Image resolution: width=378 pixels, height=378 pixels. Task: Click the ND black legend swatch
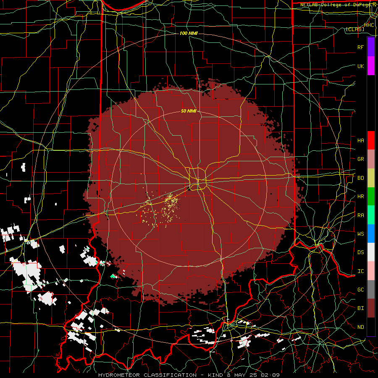(371, 327)
